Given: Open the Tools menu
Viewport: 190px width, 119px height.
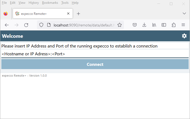Looking at the screenshot, I should (65, 3).
